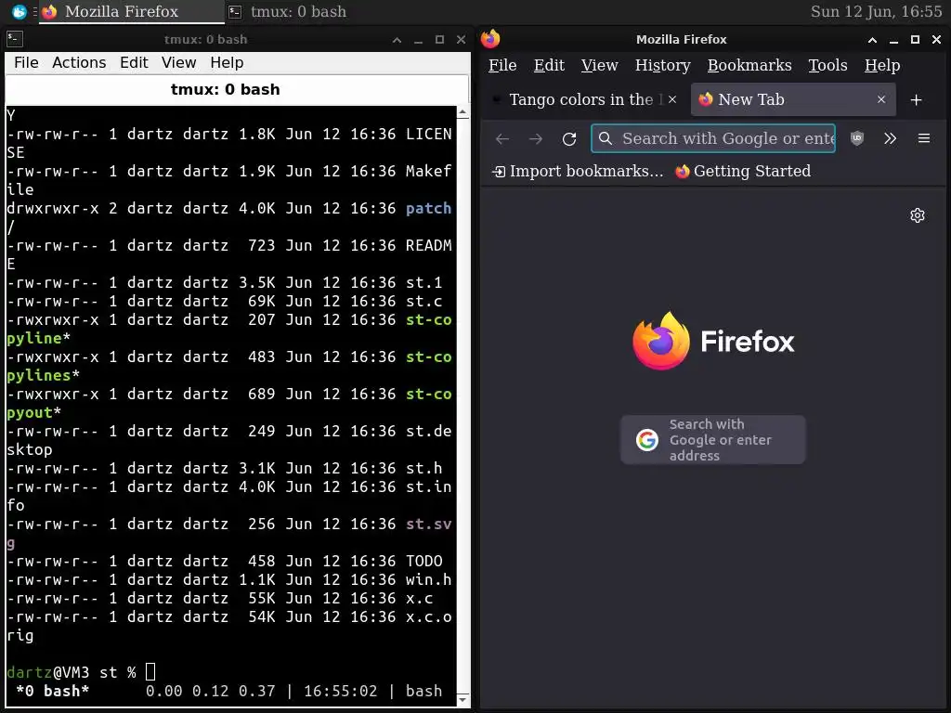This screenshot has height=713, width=951.
Task: Open a new tab with plus button
Action: tap(916, 100)
